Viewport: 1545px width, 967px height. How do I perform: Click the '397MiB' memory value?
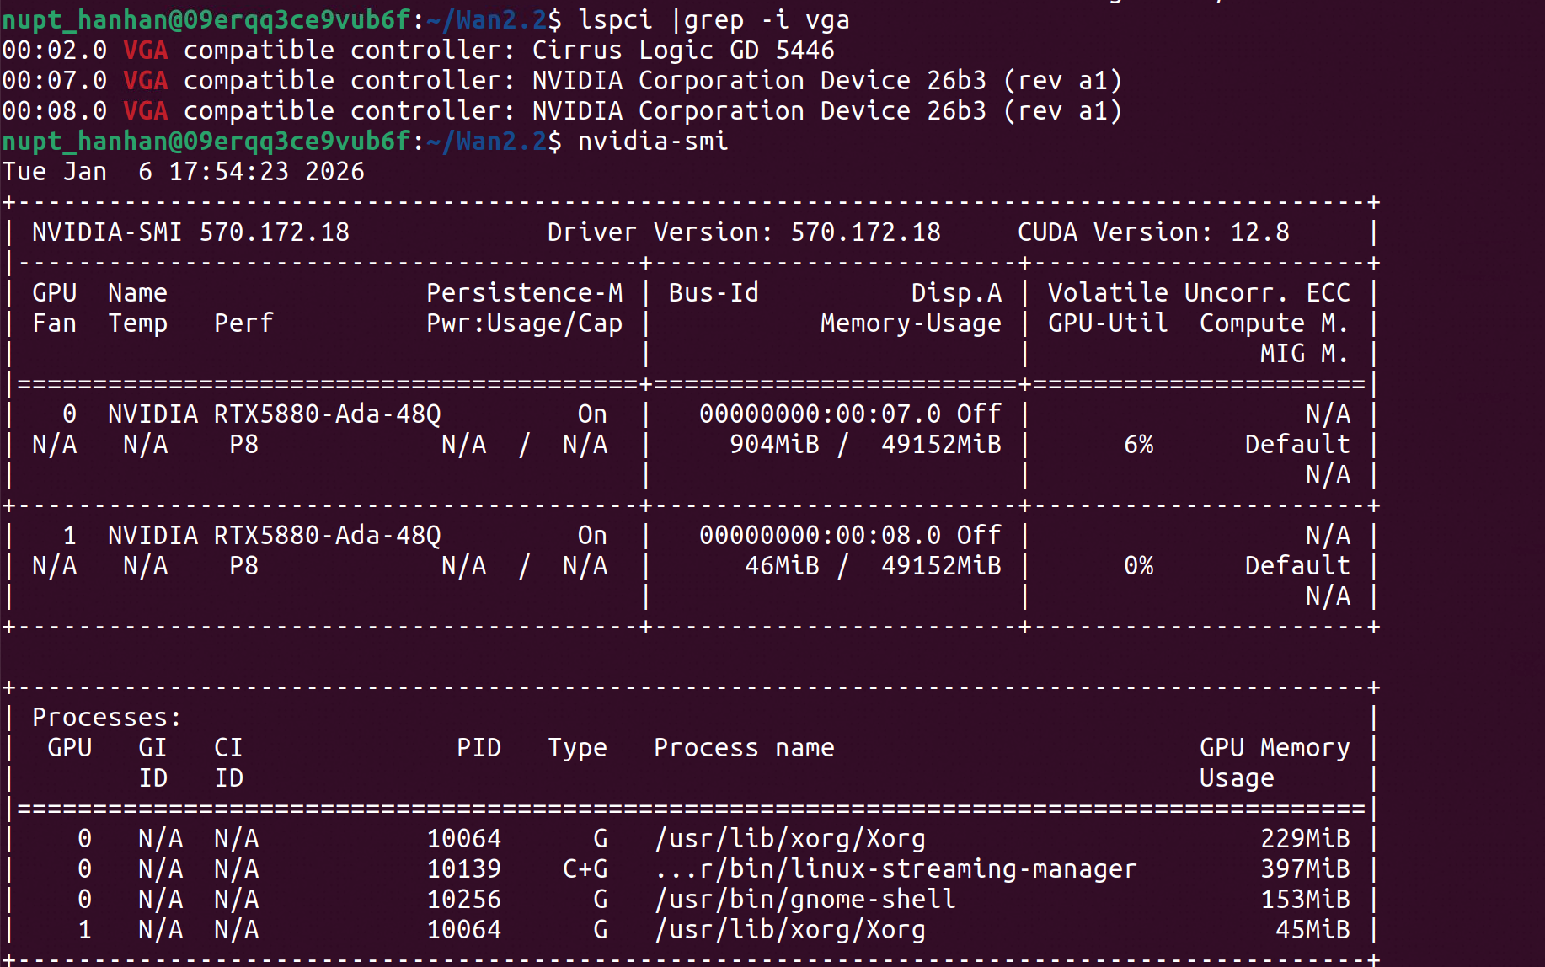click(x=1305, y=868)
